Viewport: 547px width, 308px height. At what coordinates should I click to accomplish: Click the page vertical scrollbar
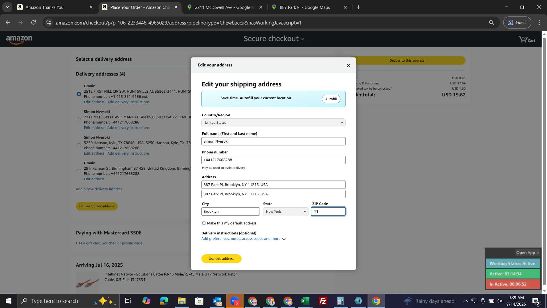click(544, 161)
